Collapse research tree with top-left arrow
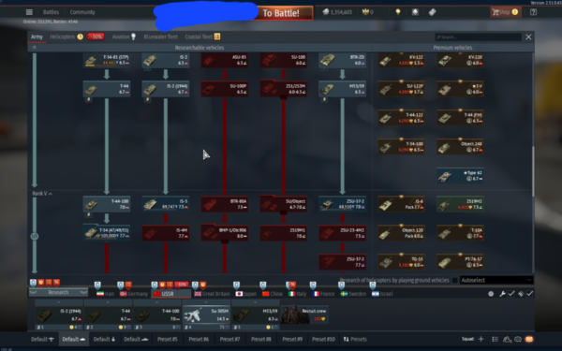562x351 pixels. [35, 48]
